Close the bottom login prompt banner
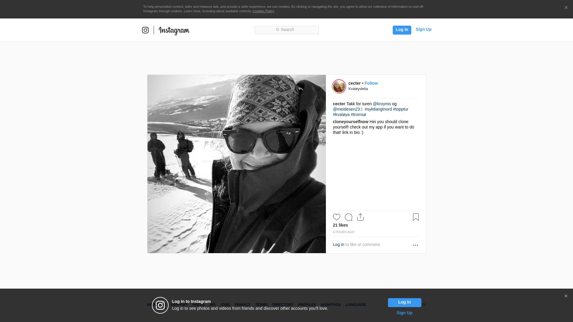The height and width of the screenshot is (322, 573). coord(566,296)
